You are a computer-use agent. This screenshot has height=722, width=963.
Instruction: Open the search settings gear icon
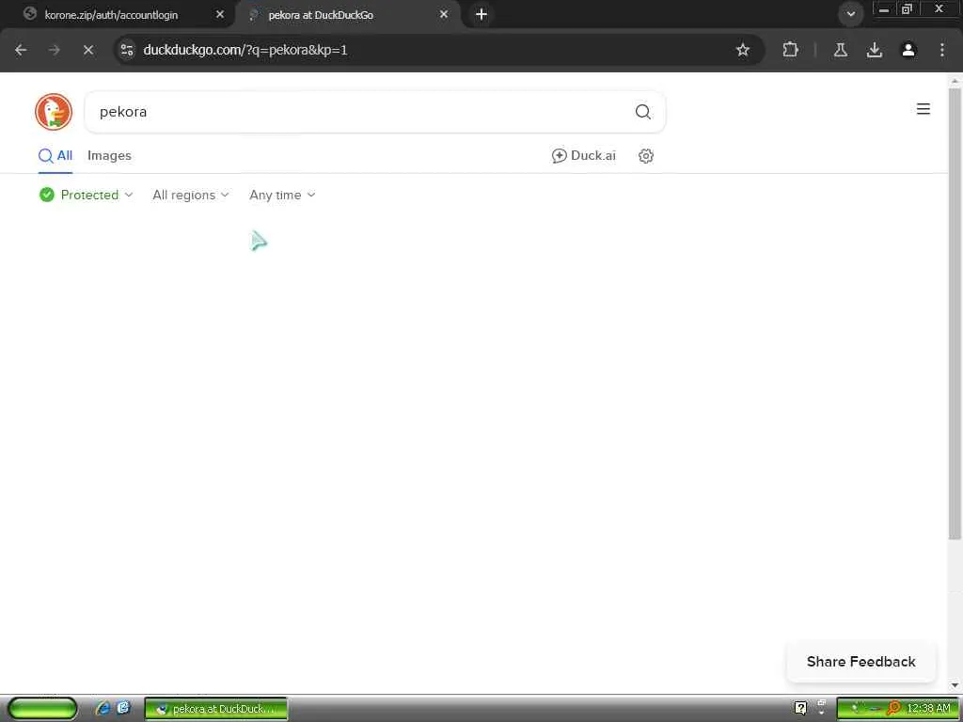pos(645,156)
